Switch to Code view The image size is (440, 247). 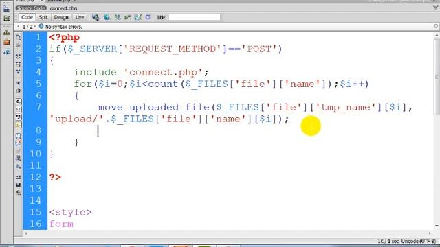[x=27, y=17]
